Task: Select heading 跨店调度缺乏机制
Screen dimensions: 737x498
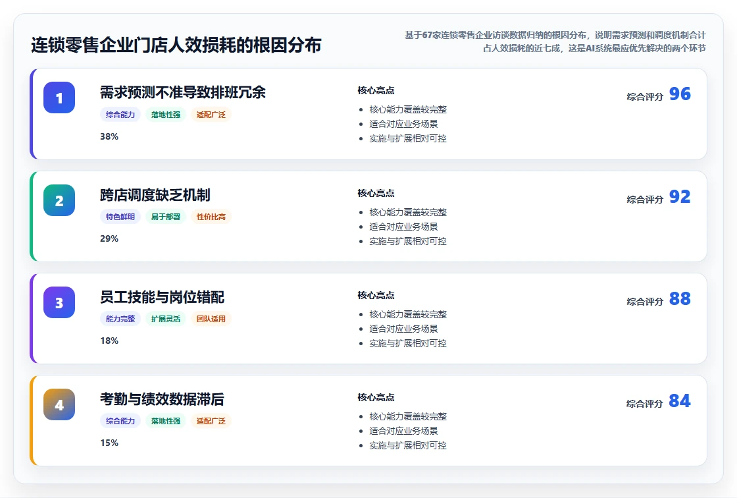Action: tap(155, 195)
